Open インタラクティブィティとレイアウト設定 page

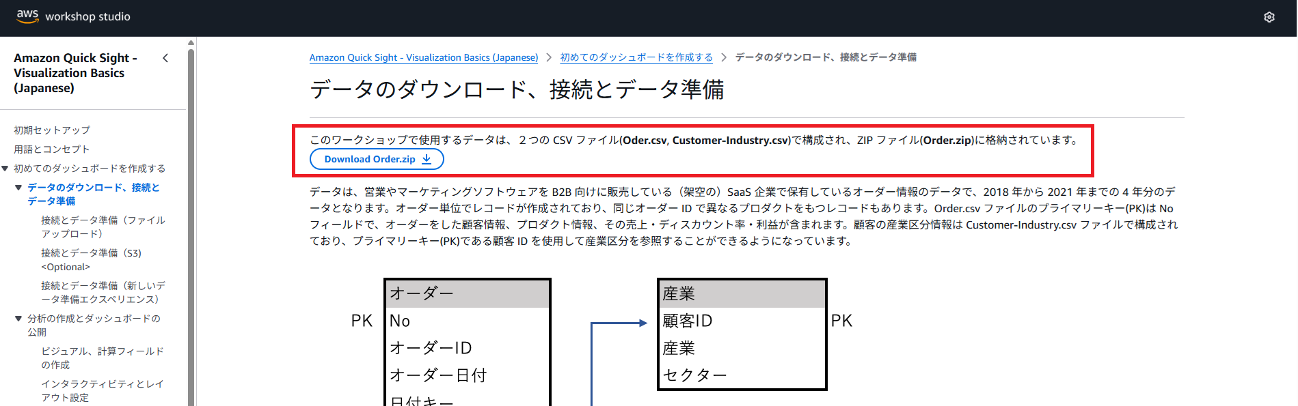point(103,391)
